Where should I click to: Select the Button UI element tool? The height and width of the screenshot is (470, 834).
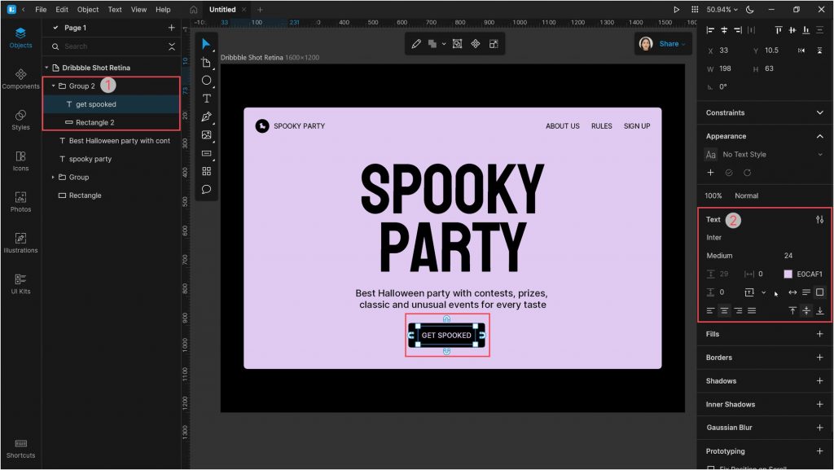coord(206,153)
